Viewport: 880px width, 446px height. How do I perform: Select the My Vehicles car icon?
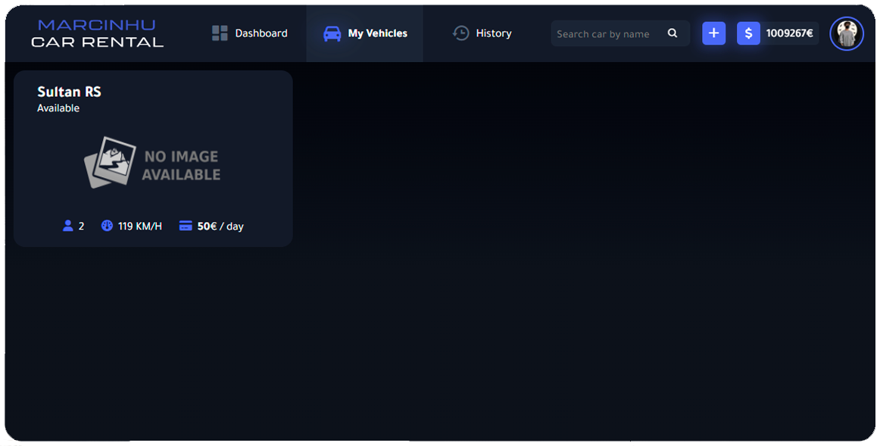(332, 33)
